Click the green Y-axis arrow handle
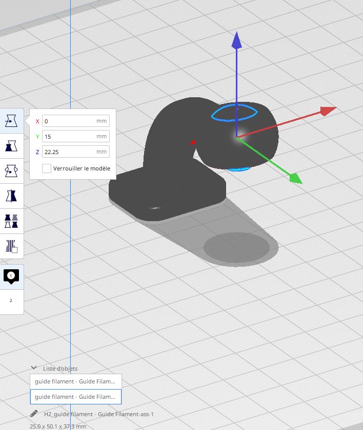 [x=294, y=178]
